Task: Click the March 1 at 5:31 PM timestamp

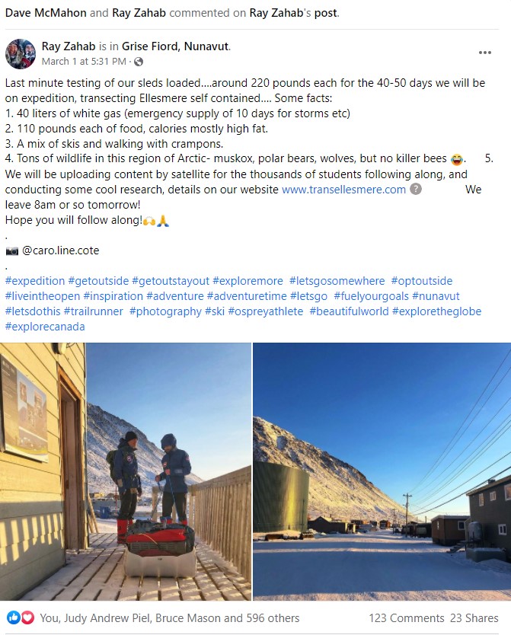Action: [84, 62]
